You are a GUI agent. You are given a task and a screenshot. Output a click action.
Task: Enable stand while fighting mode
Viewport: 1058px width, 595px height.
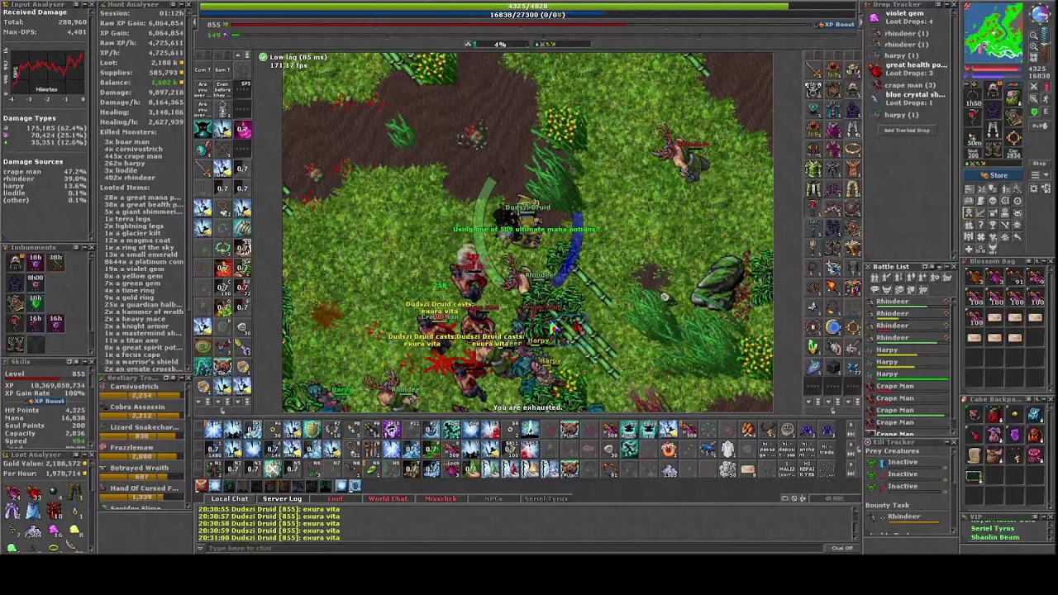tap(1046, 87)
